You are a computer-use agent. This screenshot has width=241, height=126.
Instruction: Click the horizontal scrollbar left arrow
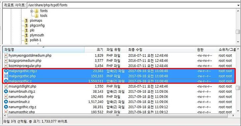pos(5,115)
